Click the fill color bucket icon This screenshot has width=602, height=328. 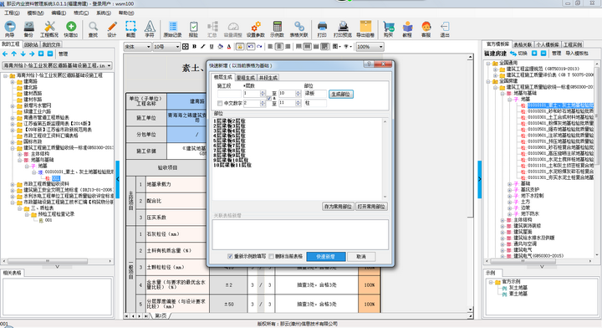click(x=221, y=47)
